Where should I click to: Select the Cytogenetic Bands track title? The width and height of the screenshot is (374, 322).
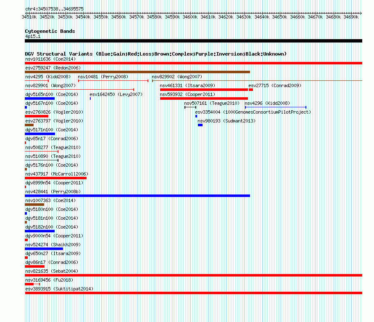(x=50, y=31)
